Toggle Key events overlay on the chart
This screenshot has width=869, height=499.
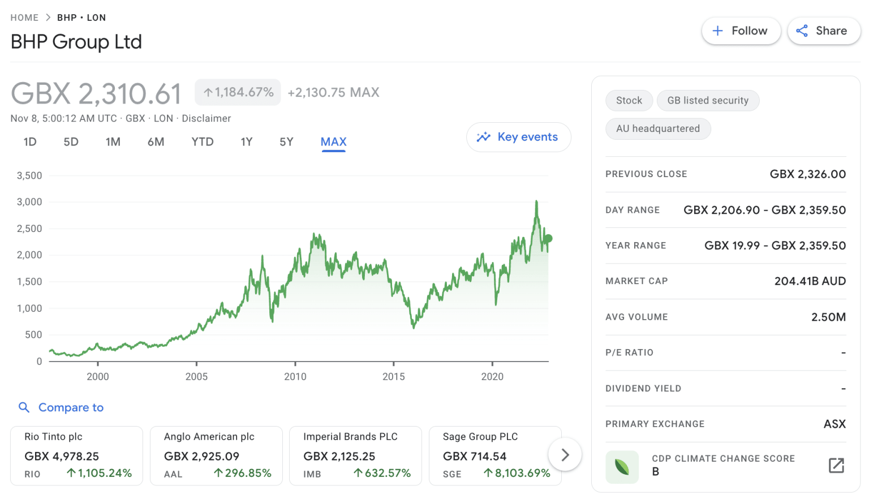(x=518, y=137)
